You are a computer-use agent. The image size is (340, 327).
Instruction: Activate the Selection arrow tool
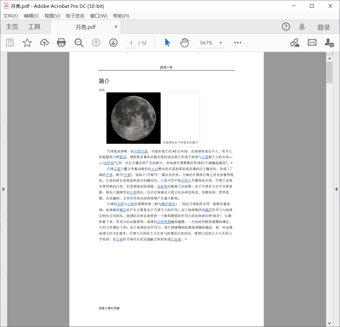(x=167, y=43)
